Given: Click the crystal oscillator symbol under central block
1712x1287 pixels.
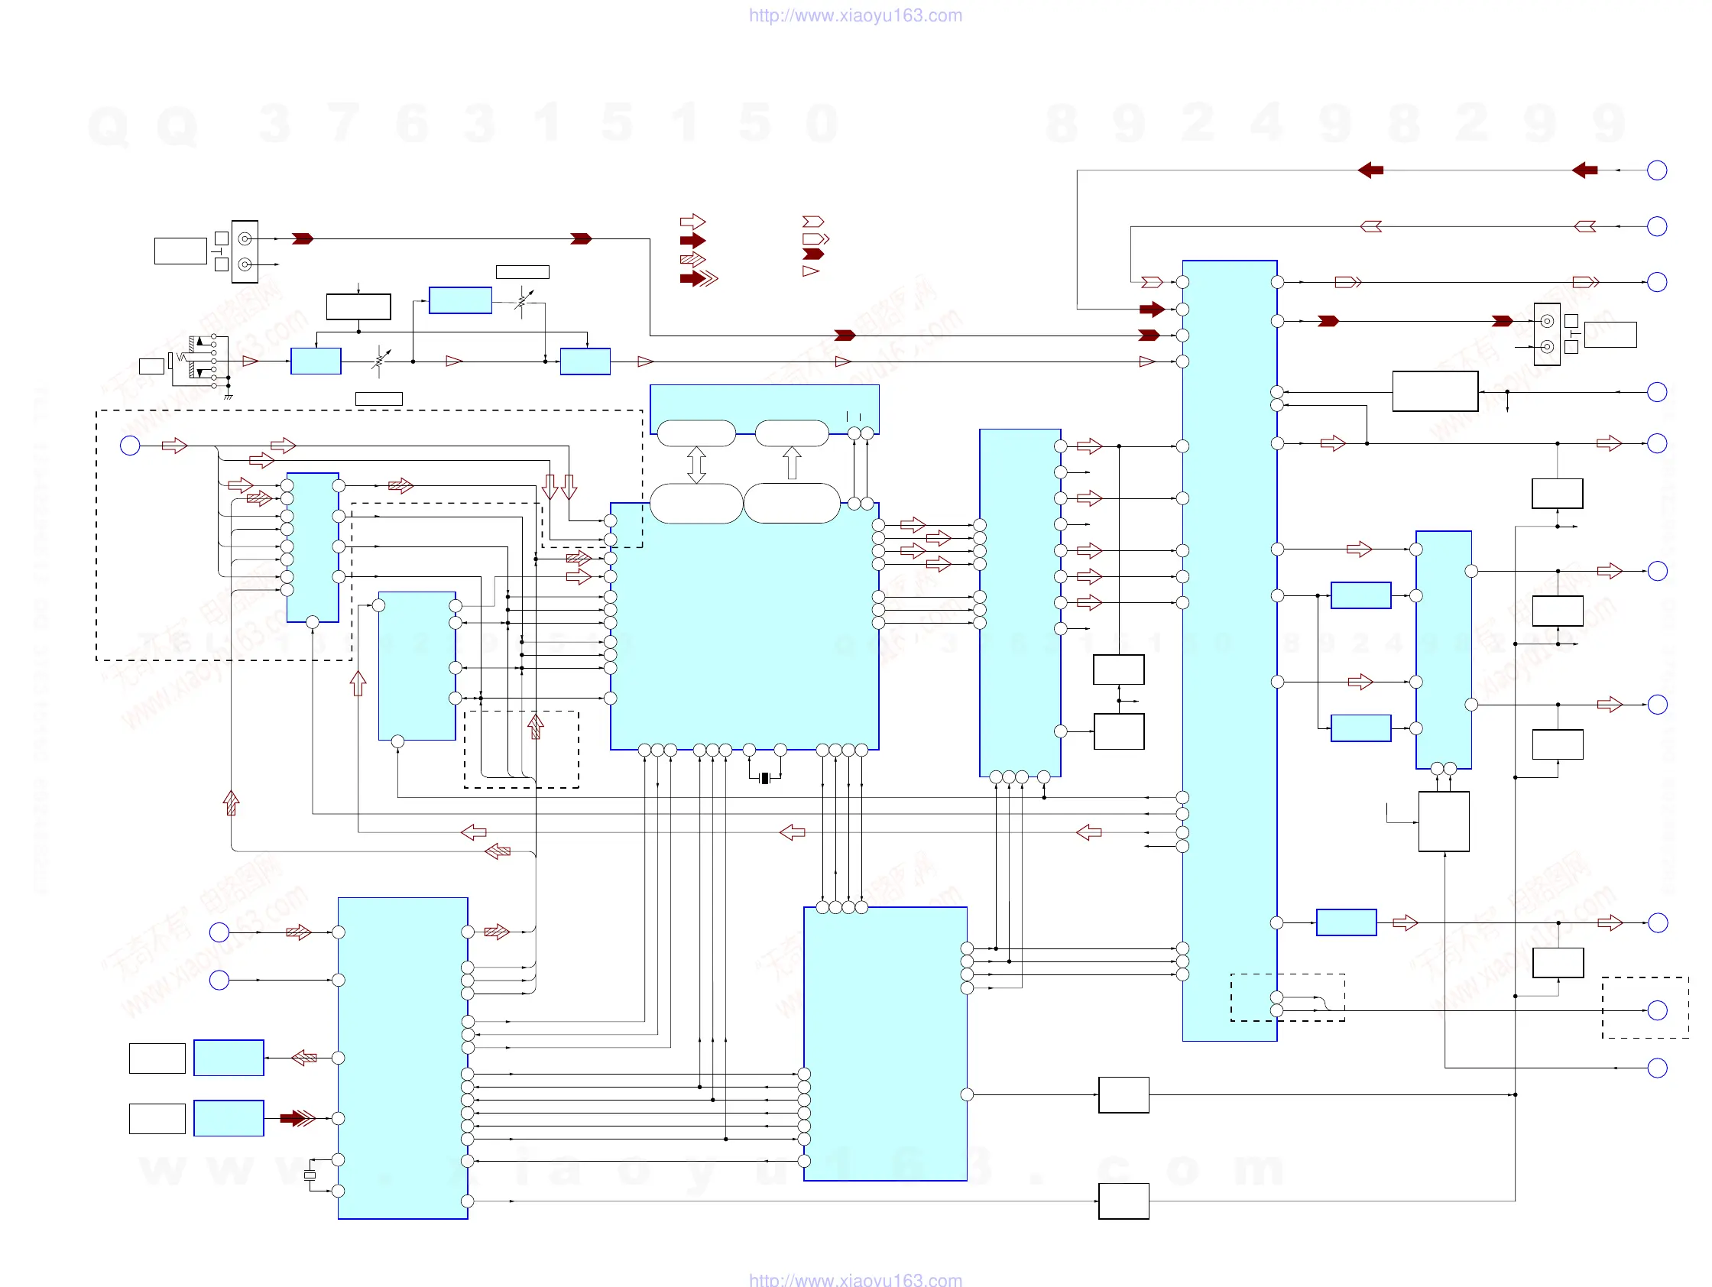Looking at the screenshot, I should click(x=765, y=778).
